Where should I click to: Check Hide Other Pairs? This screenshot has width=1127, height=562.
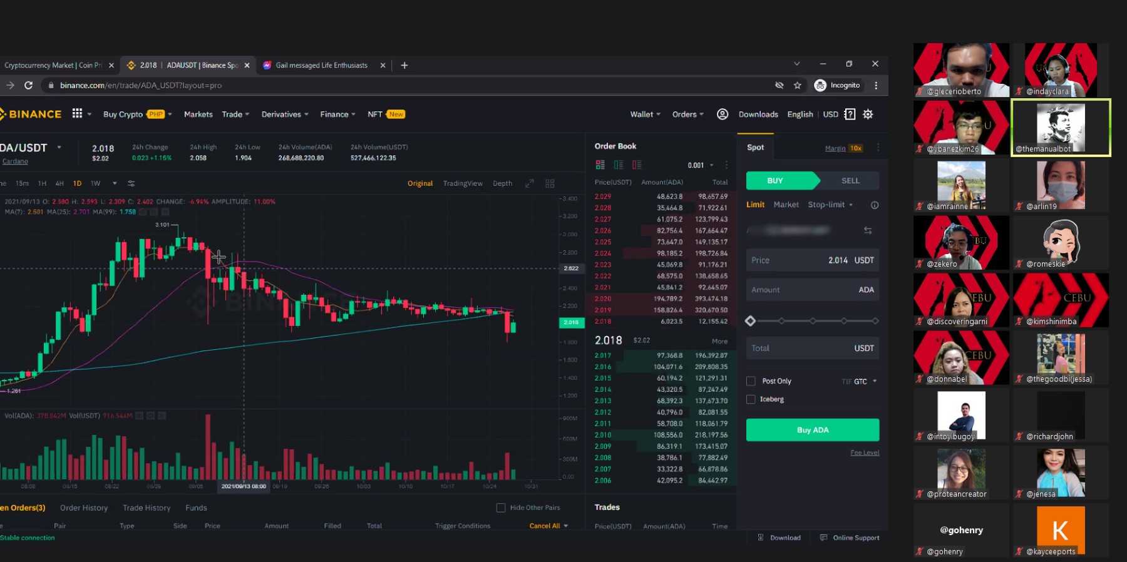pyautogui.click(x=501, y=508)
